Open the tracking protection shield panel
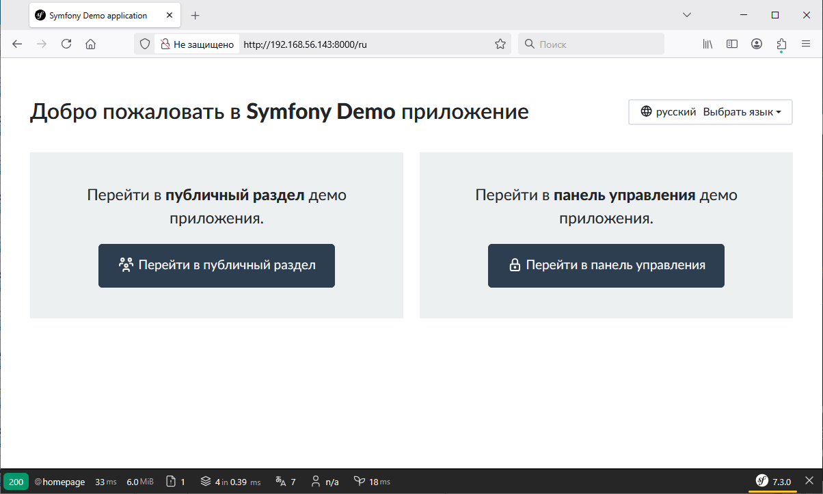The width and height of the screenshot is (823, 494). click(144, 44)
